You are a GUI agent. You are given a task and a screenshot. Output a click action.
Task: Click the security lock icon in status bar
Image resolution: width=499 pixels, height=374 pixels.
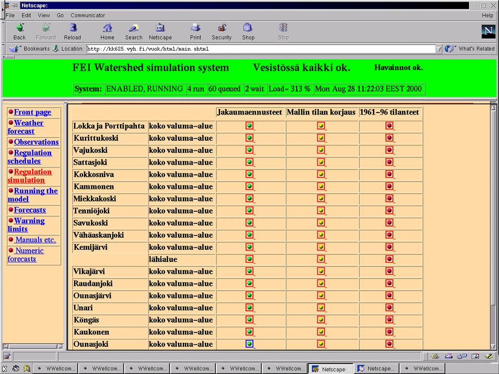click(x=7, y=356)
